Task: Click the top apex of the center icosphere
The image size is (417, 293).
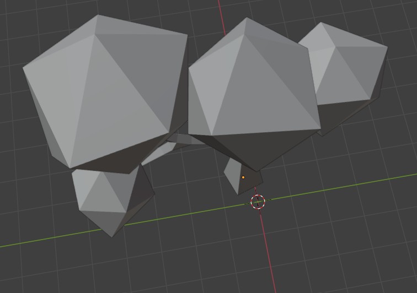Action: 247,18
